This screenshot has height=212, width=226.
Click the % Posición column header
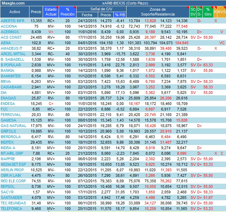(67, 12)
